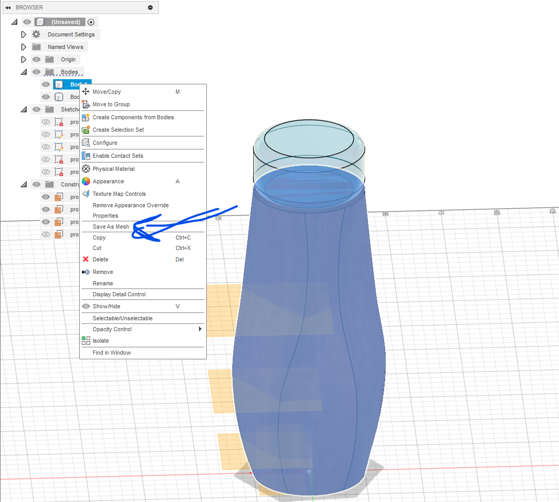The width and height of the screenshot is (559, 502).
Task: Click the Move/Copy icon in context menu
Action: [x=86, y=92]
